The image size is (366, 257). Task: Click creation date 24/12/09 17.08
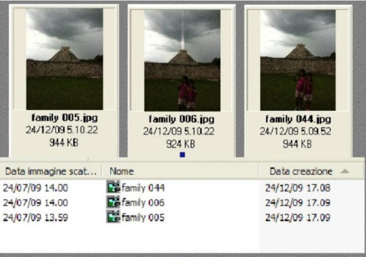(x=298, y=188)
